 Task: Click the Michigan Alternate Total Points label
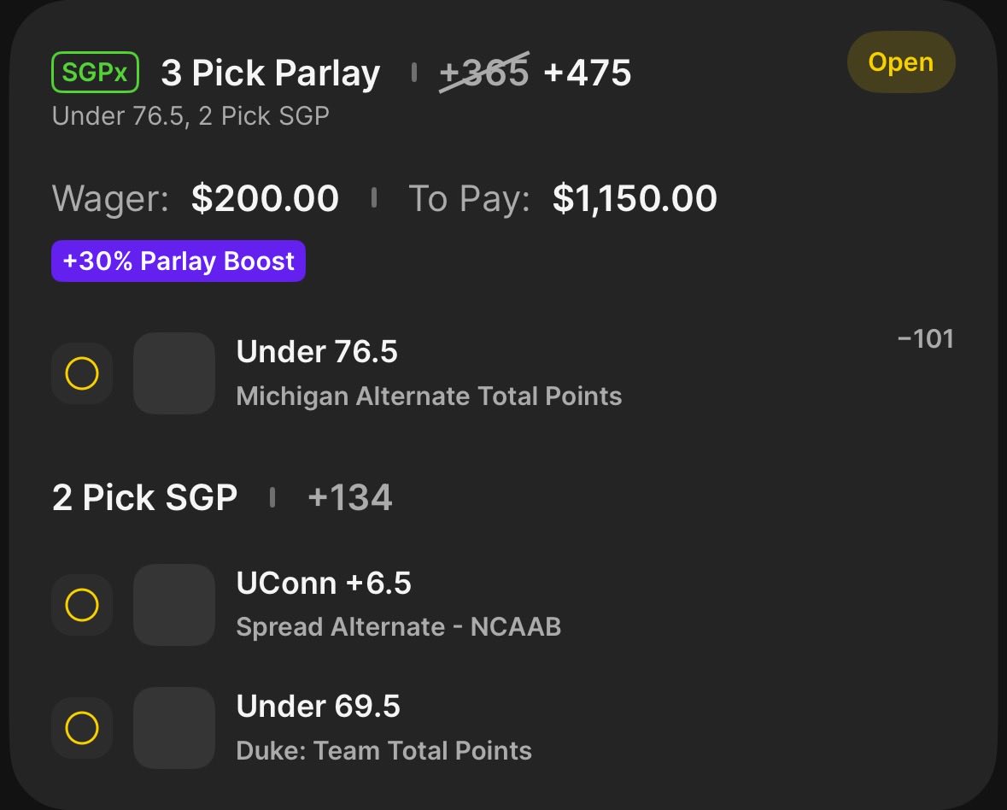[429, 396]
